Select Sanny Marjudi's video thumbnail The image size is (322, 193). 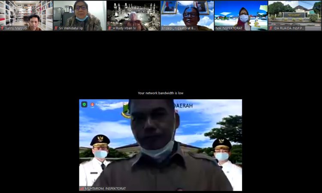click(27, 15)
